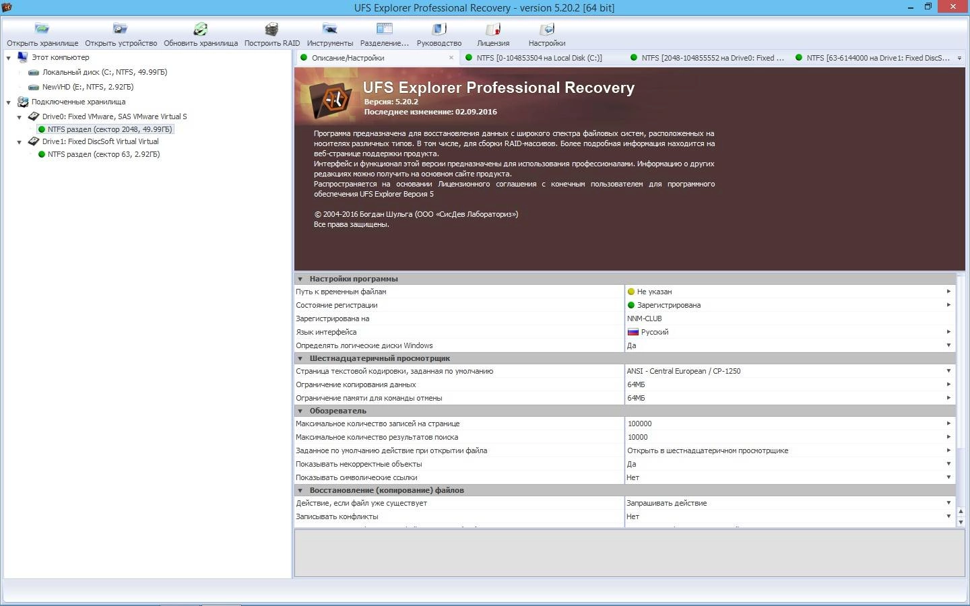Click the app icon in the title bar
The height and width of the screenshot is (606, 970).
7,7
